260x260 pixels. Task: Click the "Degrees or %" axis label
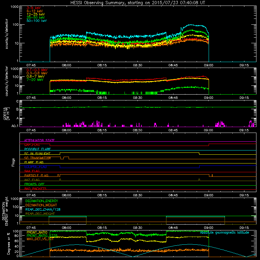pos(8,243)
